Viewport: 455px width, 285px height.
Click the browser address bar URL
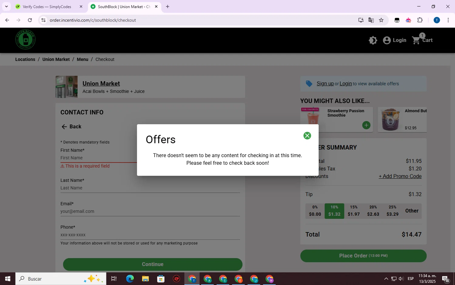point(93,20)
